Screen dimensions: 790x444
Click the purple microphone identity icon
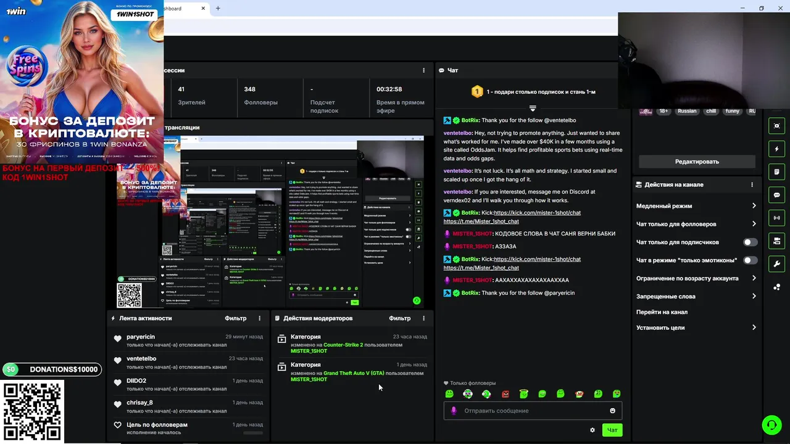454,411
